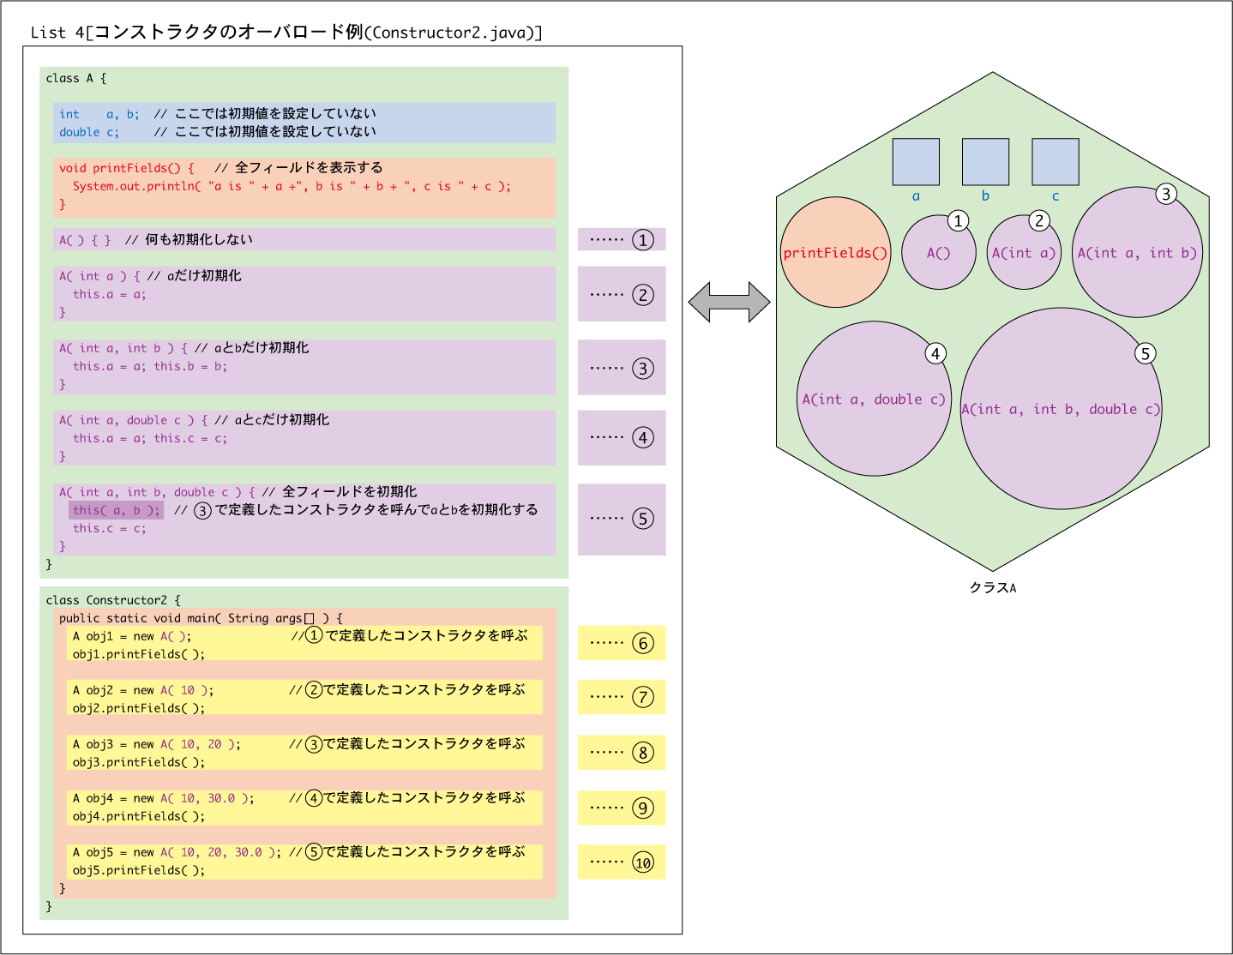This screenshot has height=955, width=1233.
Task: Click the yellow marker box with ……⑩
Action: pyautogui.click(x=622, y=862)
